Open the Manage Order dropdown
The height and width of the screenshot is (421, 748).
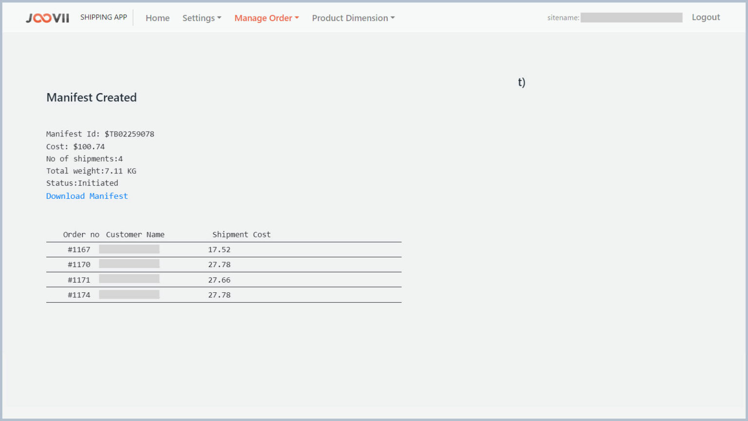[x=266, y=18]
